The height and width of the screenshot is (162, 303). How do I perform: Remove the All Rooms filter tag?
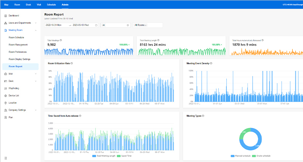pos(146,25)
